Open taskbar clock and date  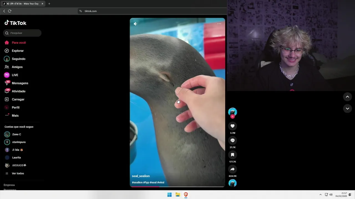coord(341,195)
